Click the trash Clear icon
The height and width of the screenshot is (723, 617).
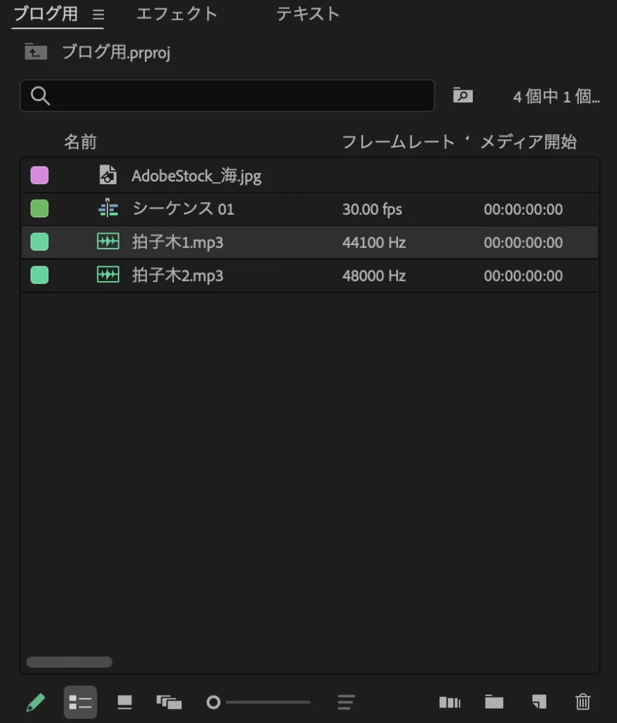(583, 703)
